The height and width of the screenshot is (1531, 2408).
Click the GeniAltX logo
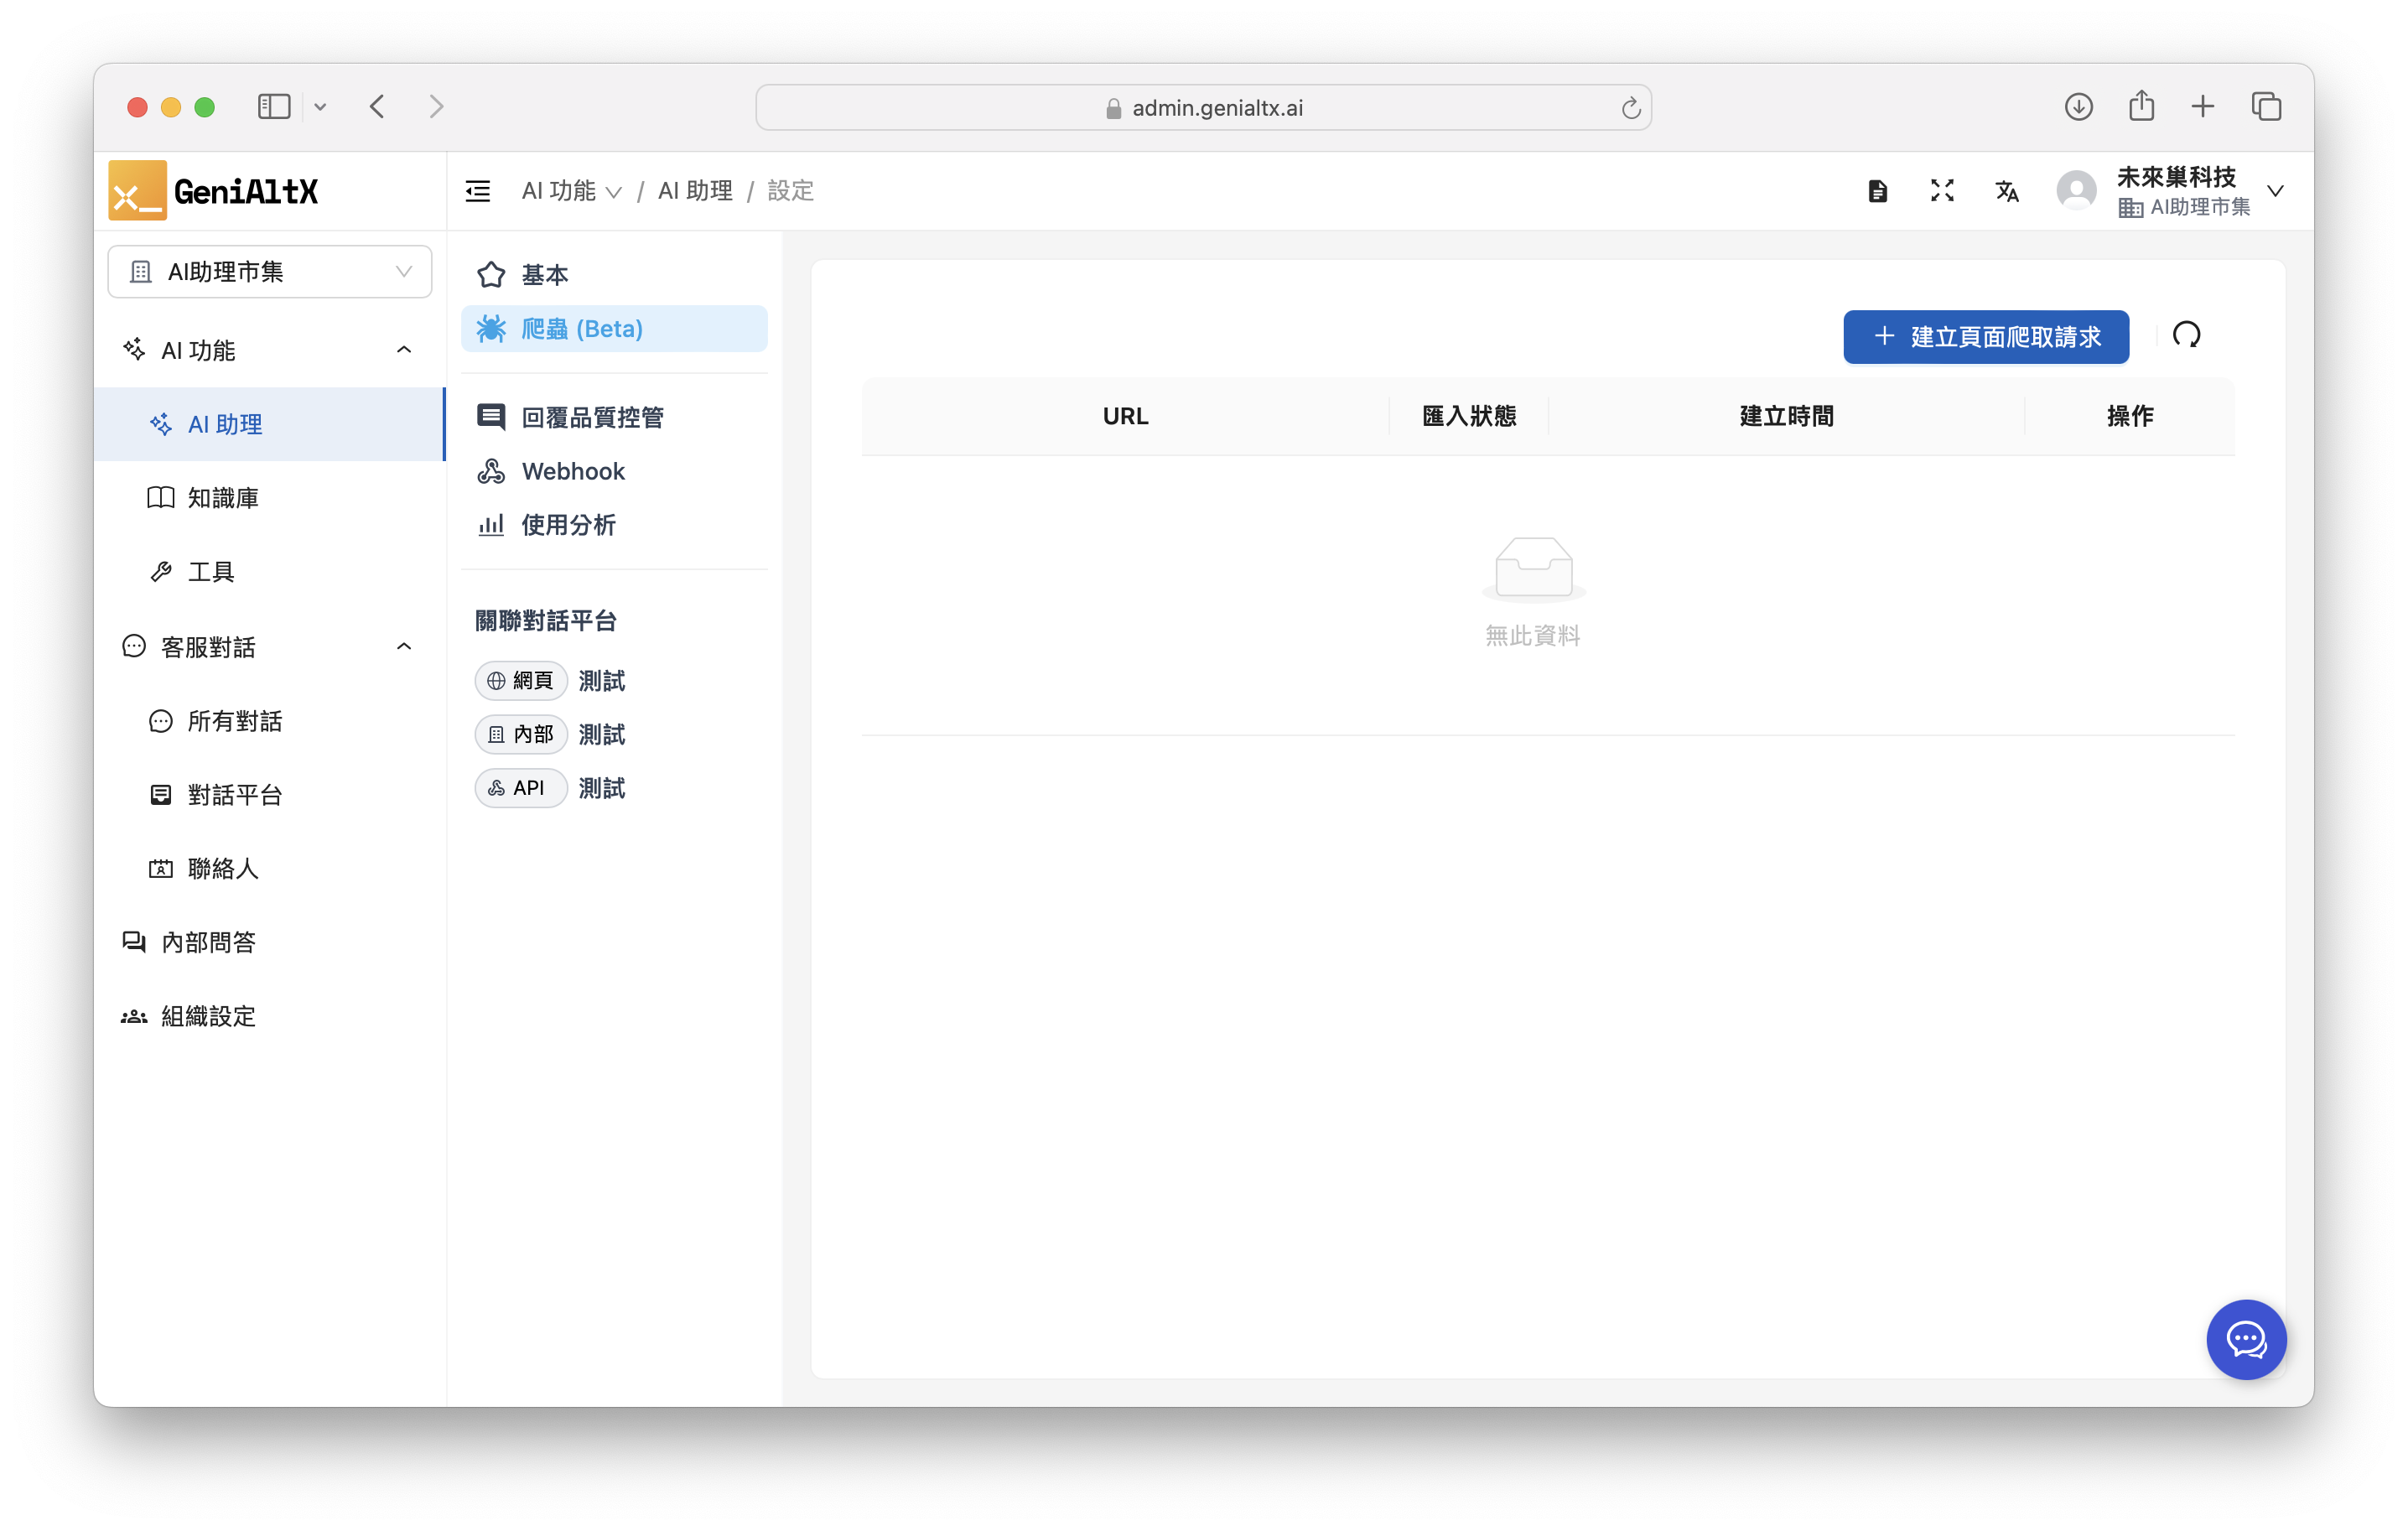click(x=214, y=190)
